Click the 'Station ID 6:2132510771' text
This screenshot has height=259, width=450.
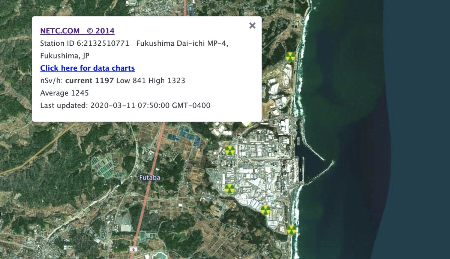pos(84,43)
